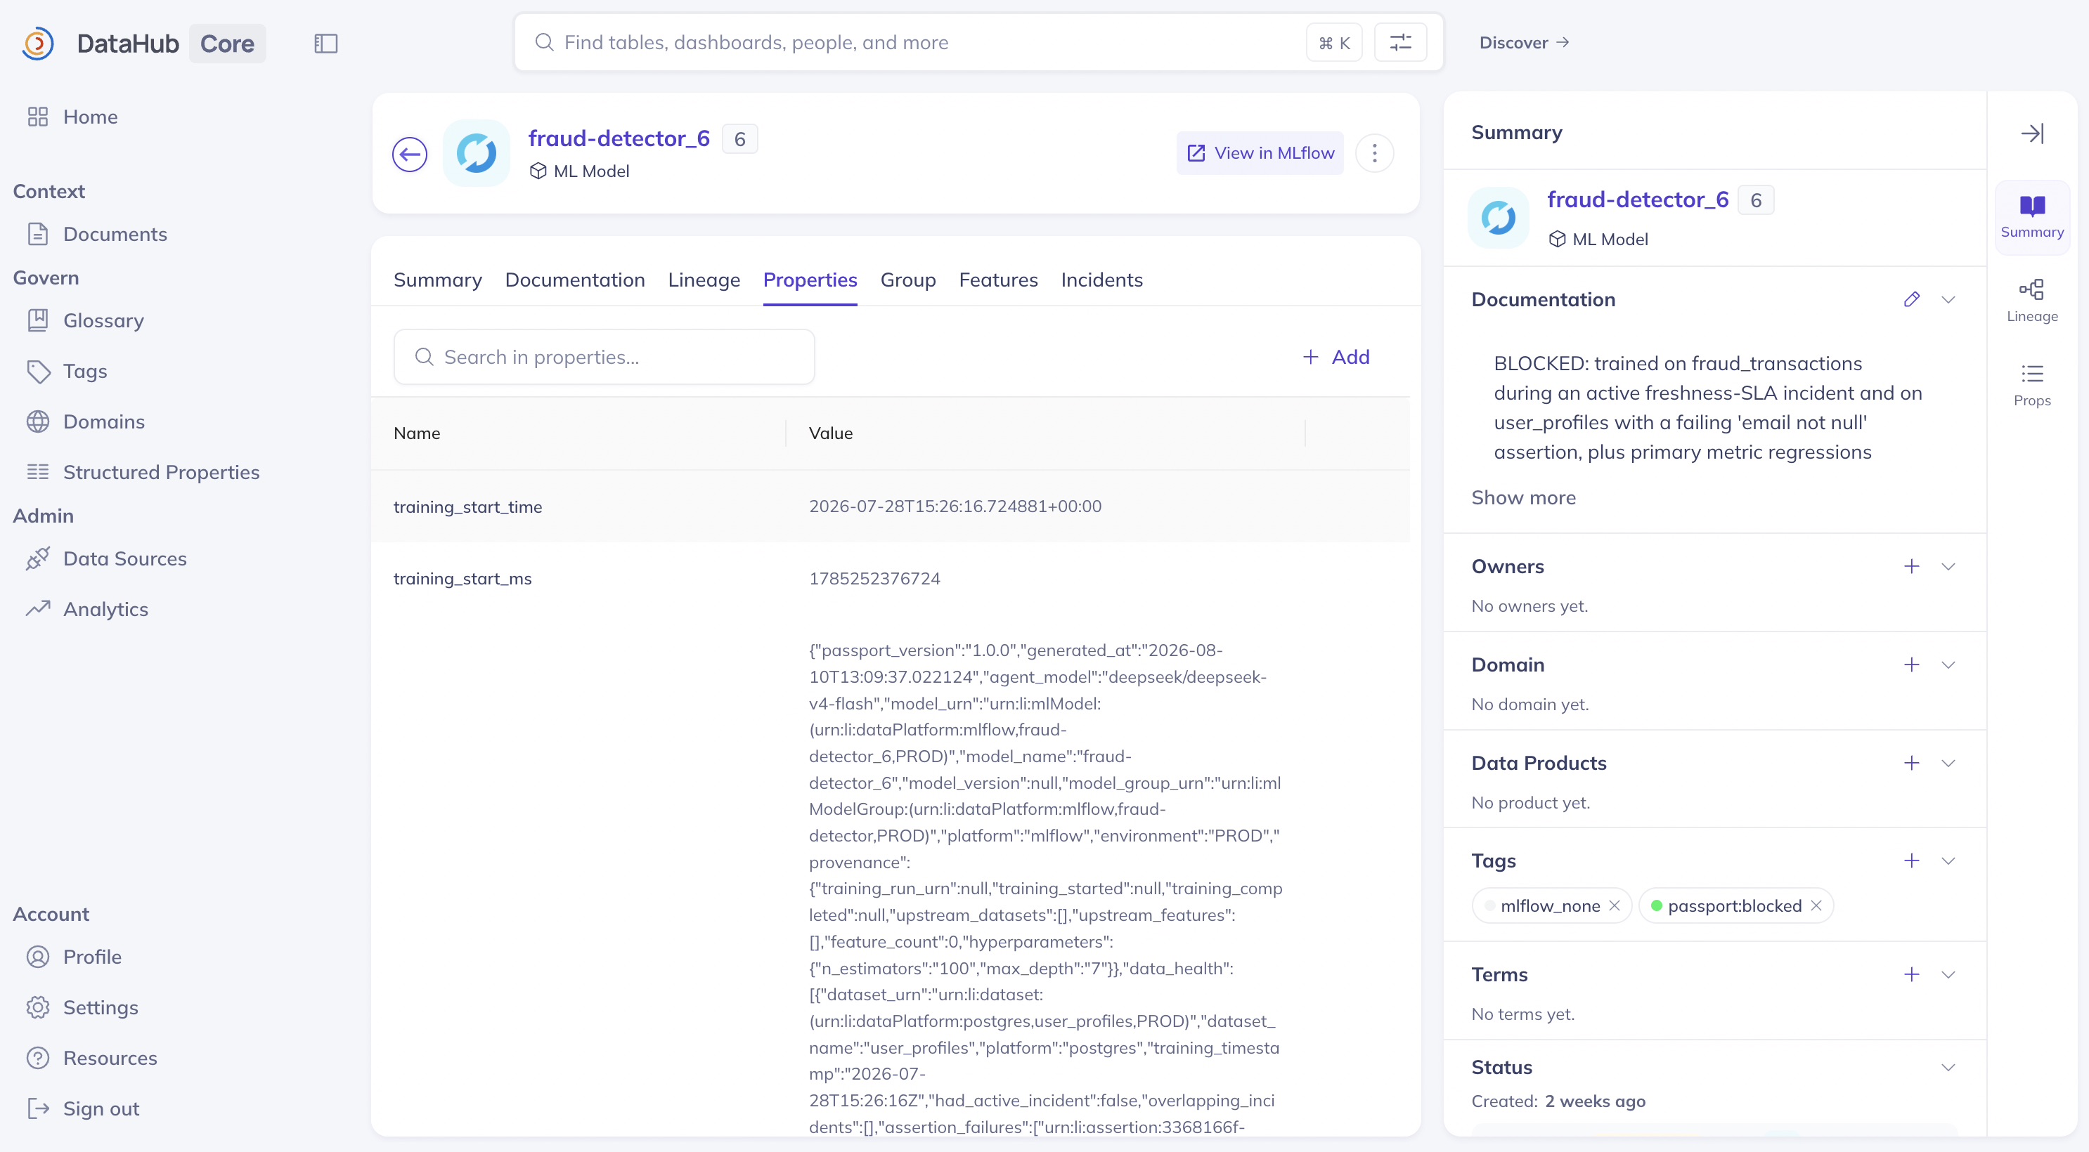Open fraud-detector_6 link in Summary sidebar

(x=1638, y=199)
